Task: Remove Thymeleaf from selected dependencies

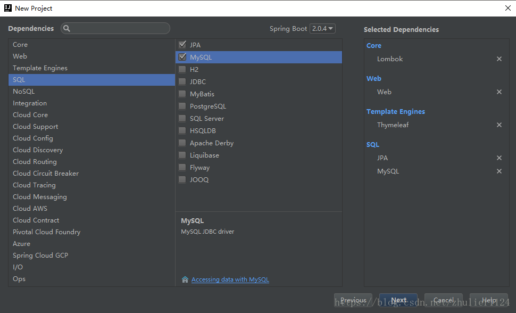Action: pyautogui.click(x=499, y=125)
